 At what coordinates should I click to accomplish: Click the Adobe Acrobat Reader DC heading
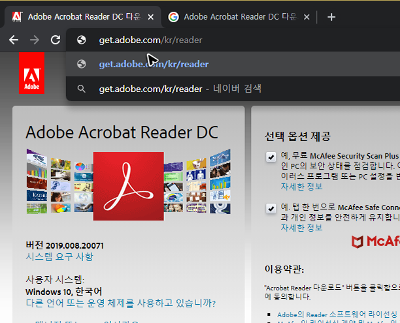122,132
